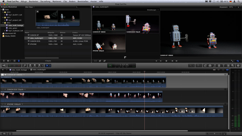Open the Markieren menu

pyautogui.click(x=57, y=1)
